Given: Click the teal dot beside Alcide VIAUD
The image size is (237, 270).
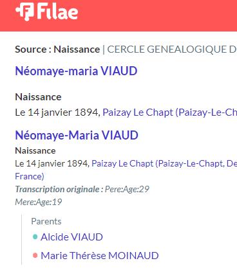Looking at the screenshot, I should click(35, 237).
